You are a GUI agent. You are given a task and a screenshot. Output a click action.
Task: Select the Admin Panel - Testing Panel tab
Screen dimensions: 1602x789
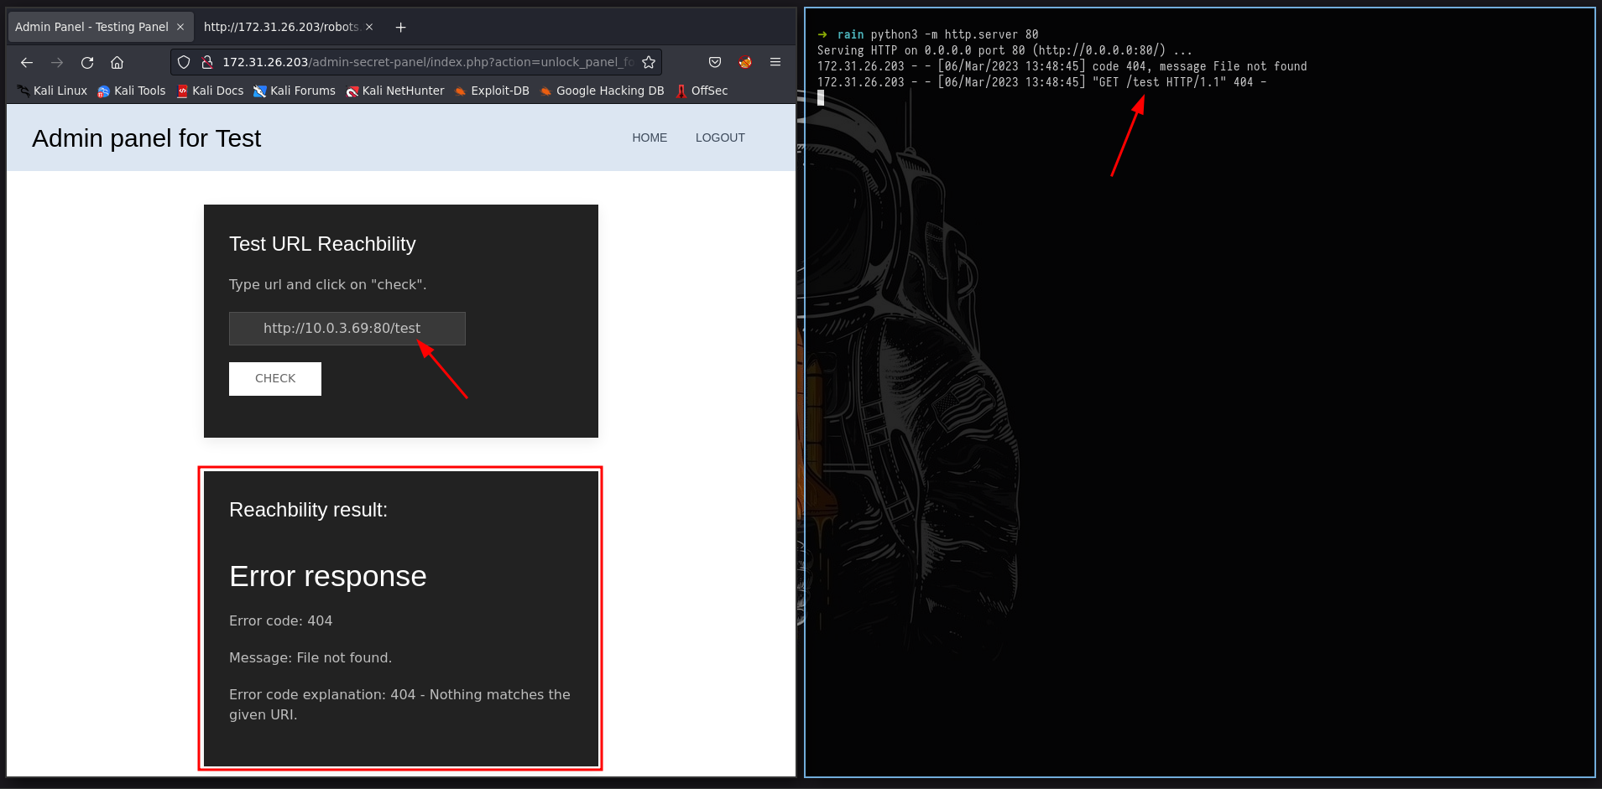(x=91, y=28)
